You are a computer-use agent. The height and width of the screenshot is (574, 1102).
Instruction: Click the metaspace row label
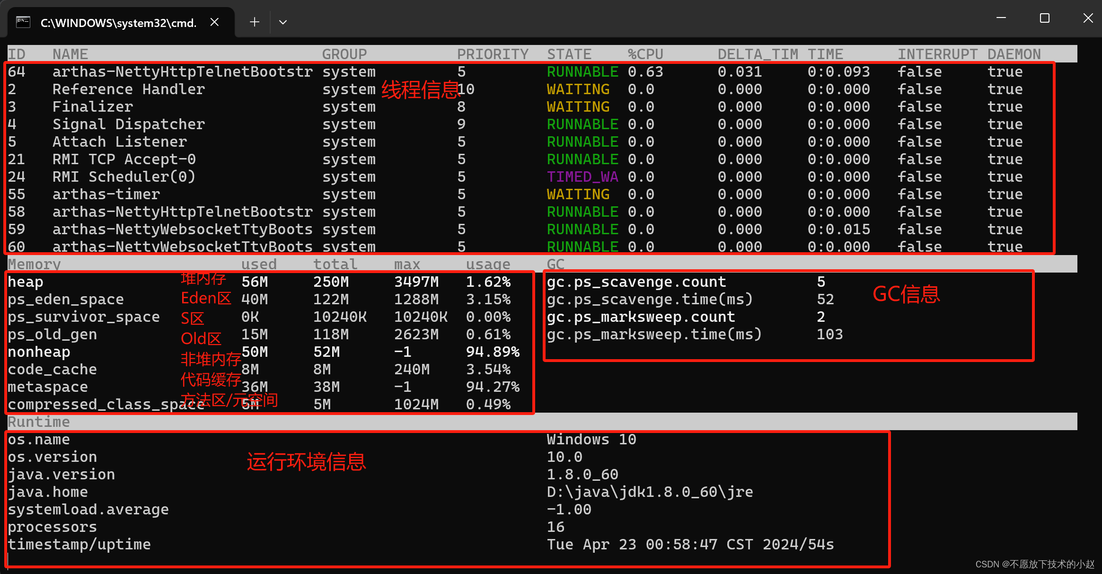pyautogui.click(x=48, y=387)
